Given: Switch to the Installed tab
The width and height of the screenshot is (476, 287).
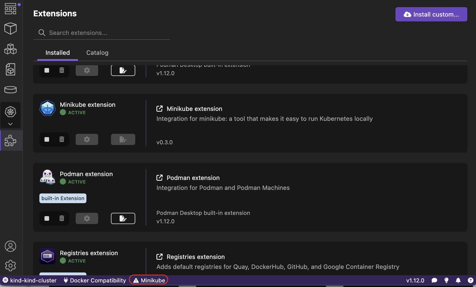Looking at the screenshot, I should click(58, 53).
